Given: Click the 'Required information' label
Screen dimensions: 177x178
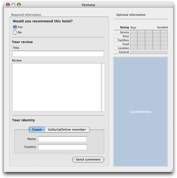Looking at the screenshot, I should point(26,15).
